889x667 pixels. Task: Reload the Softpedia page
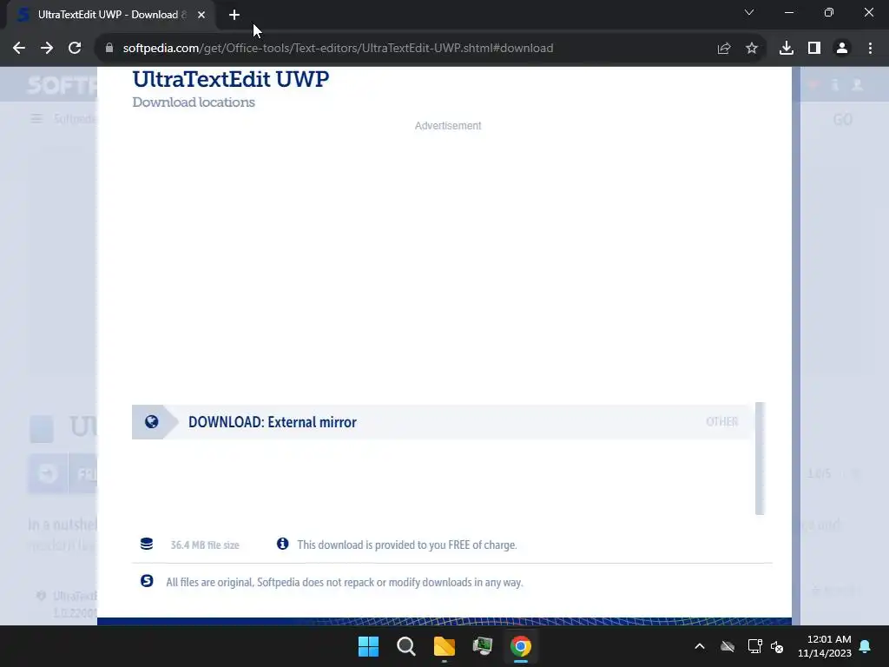pyautogui.click(x=75, y=49)
